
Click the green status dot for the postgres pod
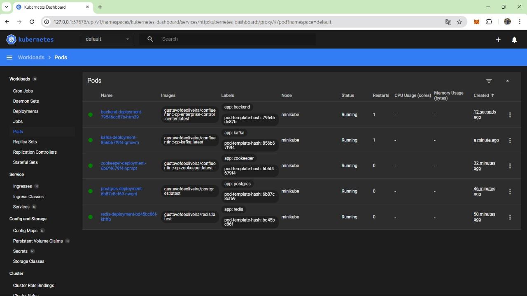91,191
